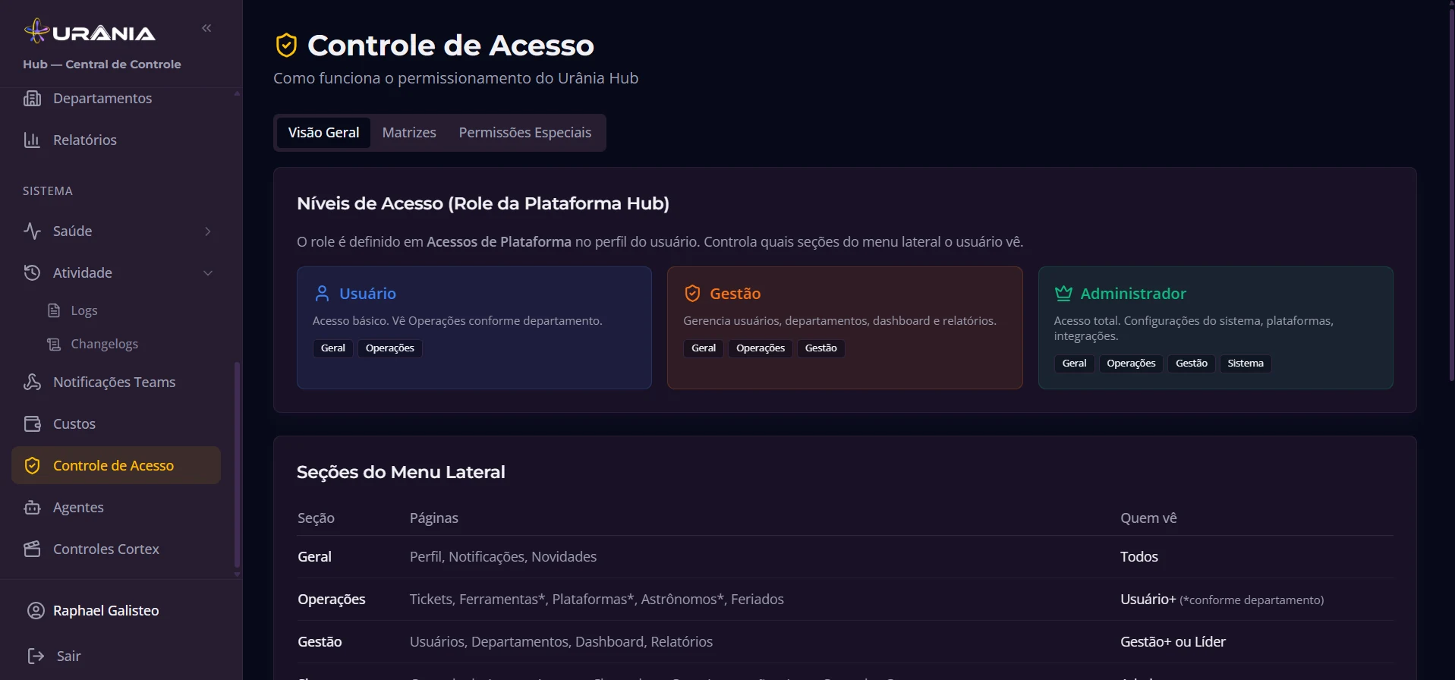Click the Controles Cortex clapperboard icon
The width and height of the screenshot is (1455, 680).
click(x=32, y=549)
